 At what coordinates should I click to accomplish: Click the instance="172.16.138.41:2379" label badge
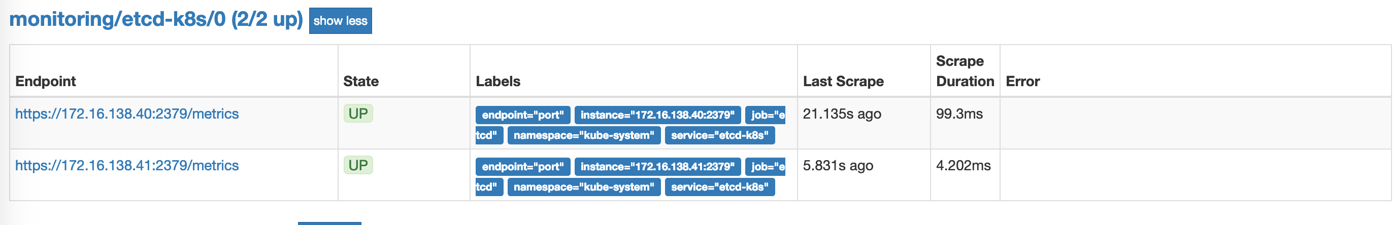[657, 167]
